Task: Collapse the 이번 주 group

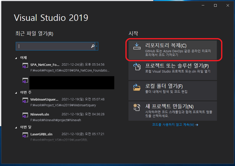Action: point(16,93)
